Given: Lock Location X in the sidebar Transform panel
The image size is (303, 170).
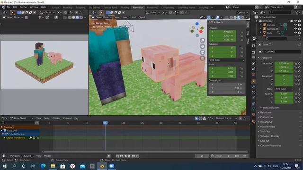Looking at the screenshot, I should click(241, 32).
